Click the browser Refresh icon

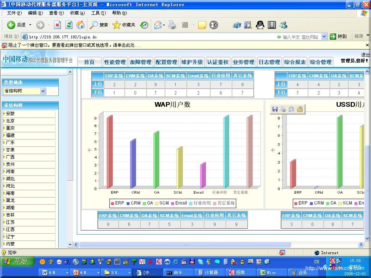point(69,25)
